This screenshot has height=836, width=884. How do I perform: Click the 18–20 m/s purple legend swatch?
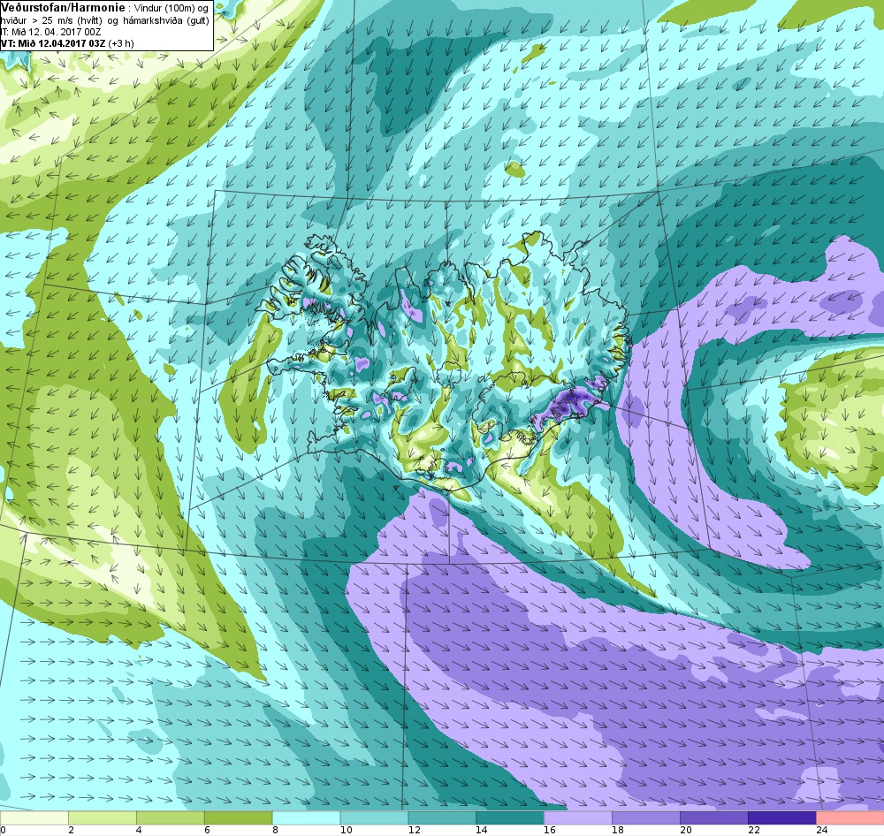pyautogui.click(x=645, y=817)
